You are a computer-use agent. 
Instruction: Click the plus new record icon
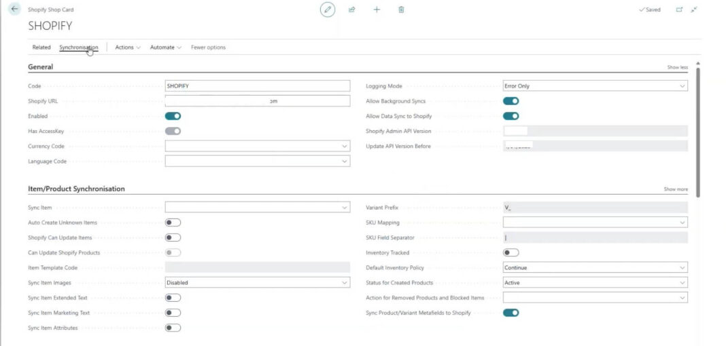[377, 9]
